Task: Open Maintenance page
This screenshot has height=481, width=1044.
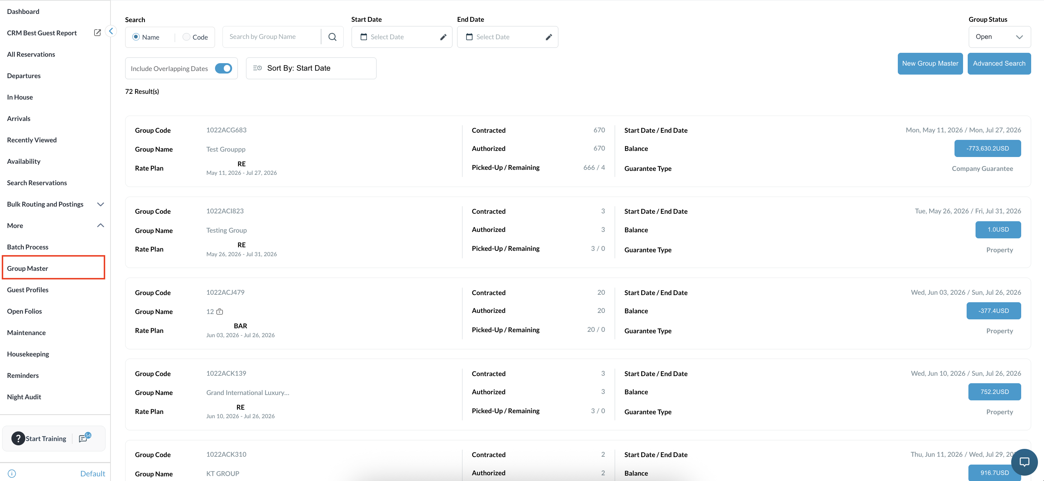Action: 26,333
